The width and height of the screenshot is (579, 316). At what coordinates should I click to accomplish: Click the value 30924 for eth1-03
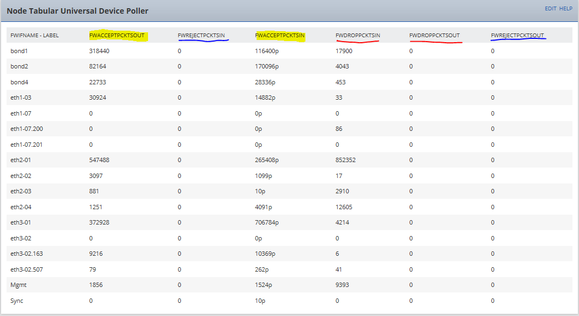[98, 97]
